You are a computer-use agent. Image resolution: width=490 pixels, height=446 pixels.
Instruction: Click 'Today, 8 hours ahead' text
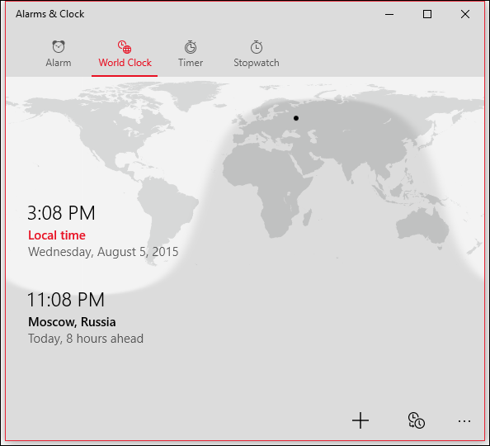(x=86, y=339)
